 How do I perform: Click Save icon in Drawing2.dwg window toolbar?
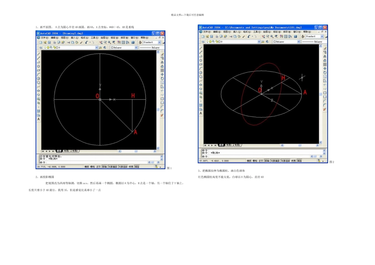[49, 42]
